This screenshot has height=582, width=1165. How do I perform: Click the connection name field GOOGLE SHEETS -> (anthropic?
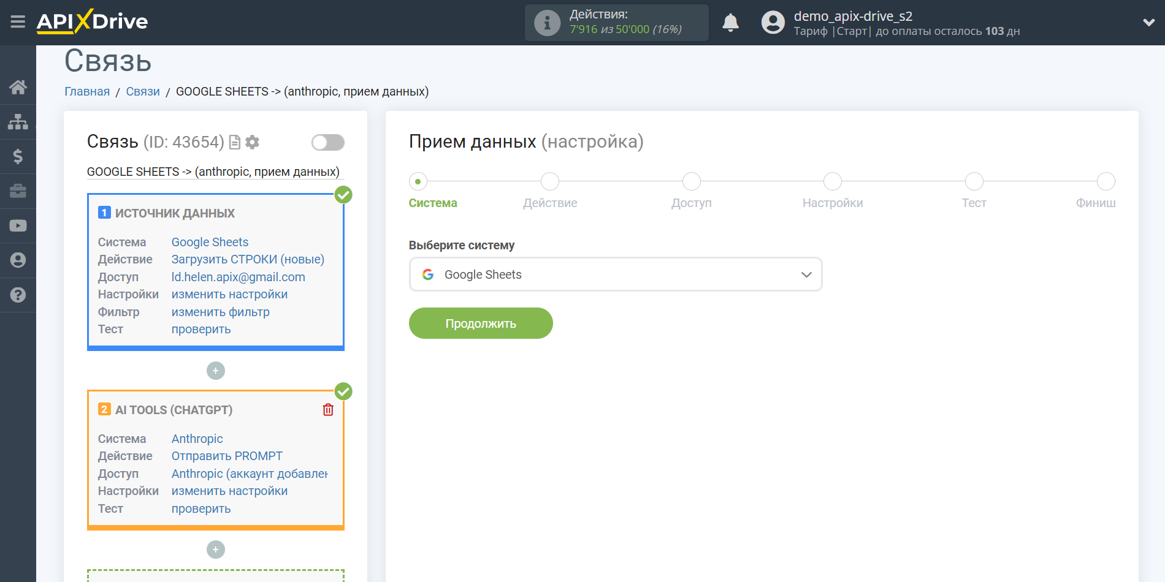pos(215,172)
